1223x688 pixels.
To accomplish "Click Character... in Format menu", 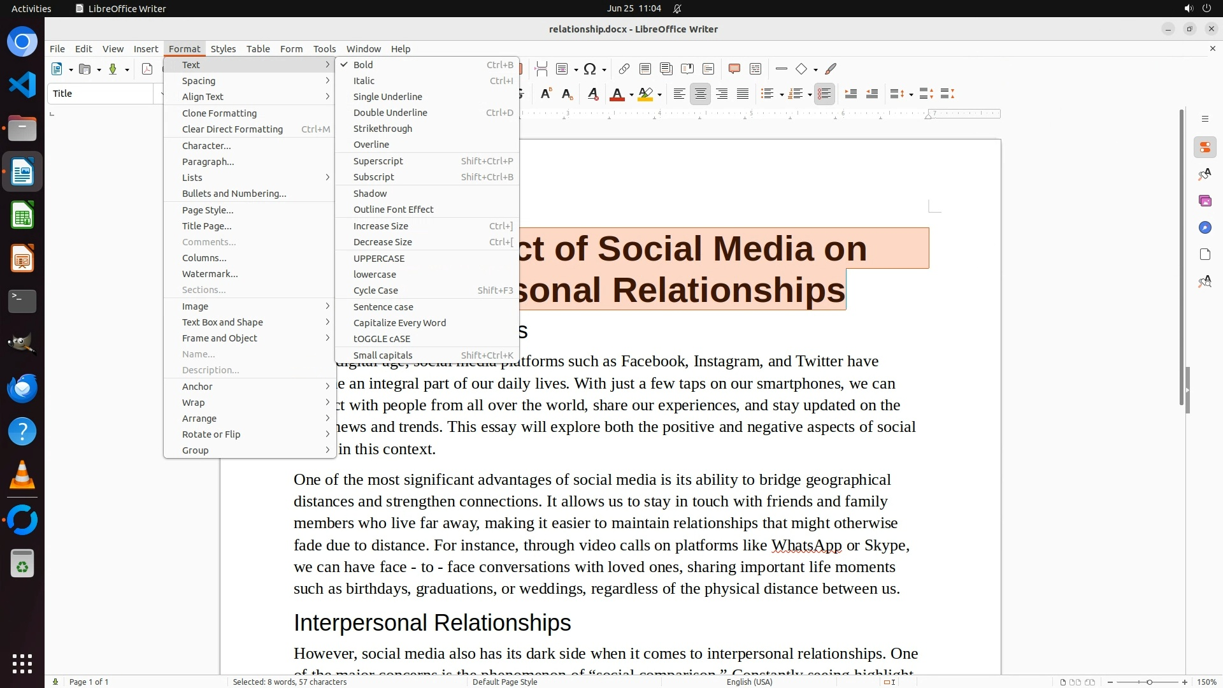I will [206, 146].
